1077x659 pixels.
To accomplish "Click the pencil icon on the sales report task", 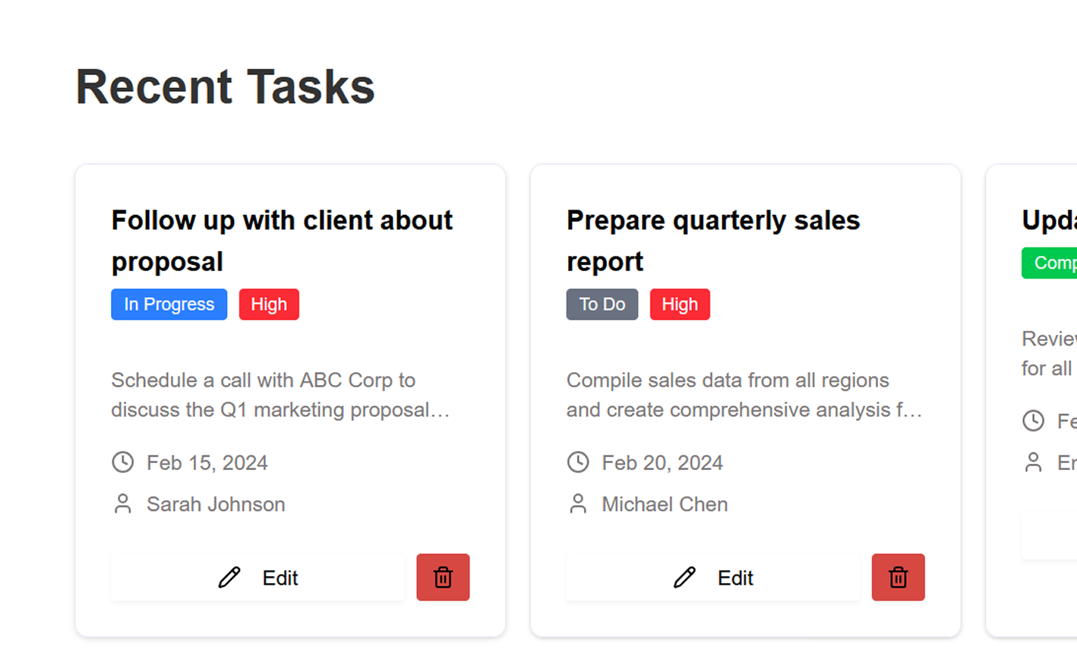I will click(x=684, y=578).
